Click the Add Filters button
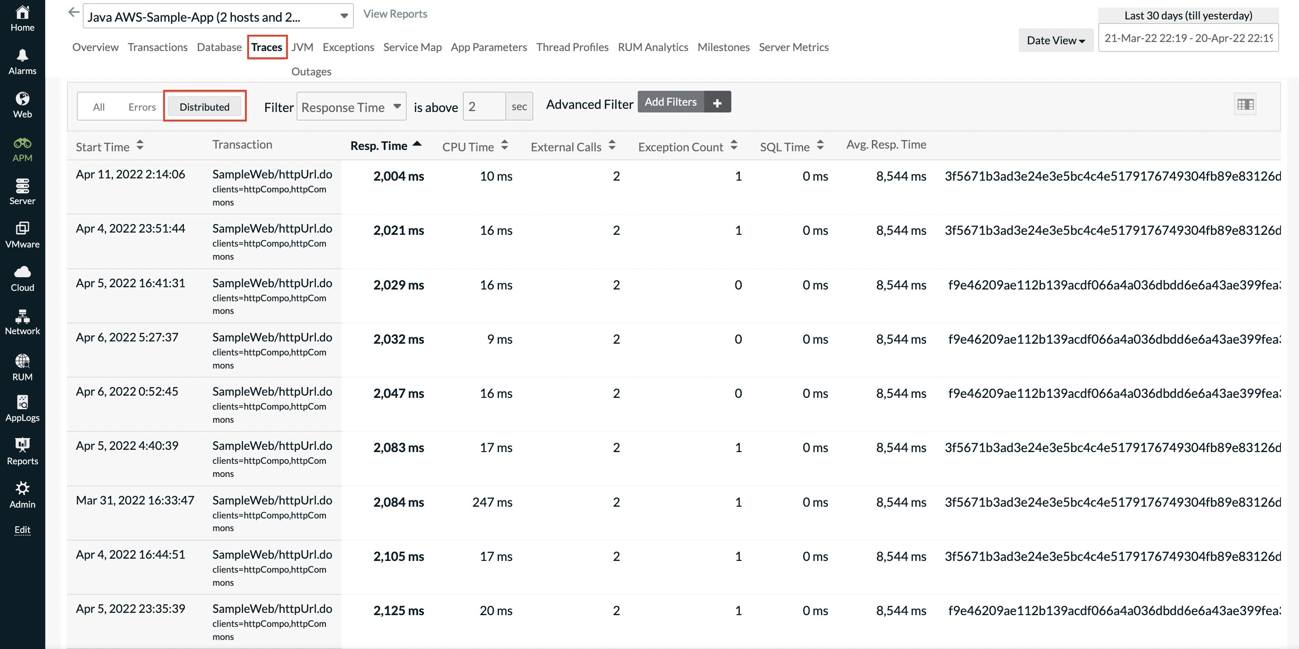Screen dimensions: 1299x649 click(x=671, y=102)
